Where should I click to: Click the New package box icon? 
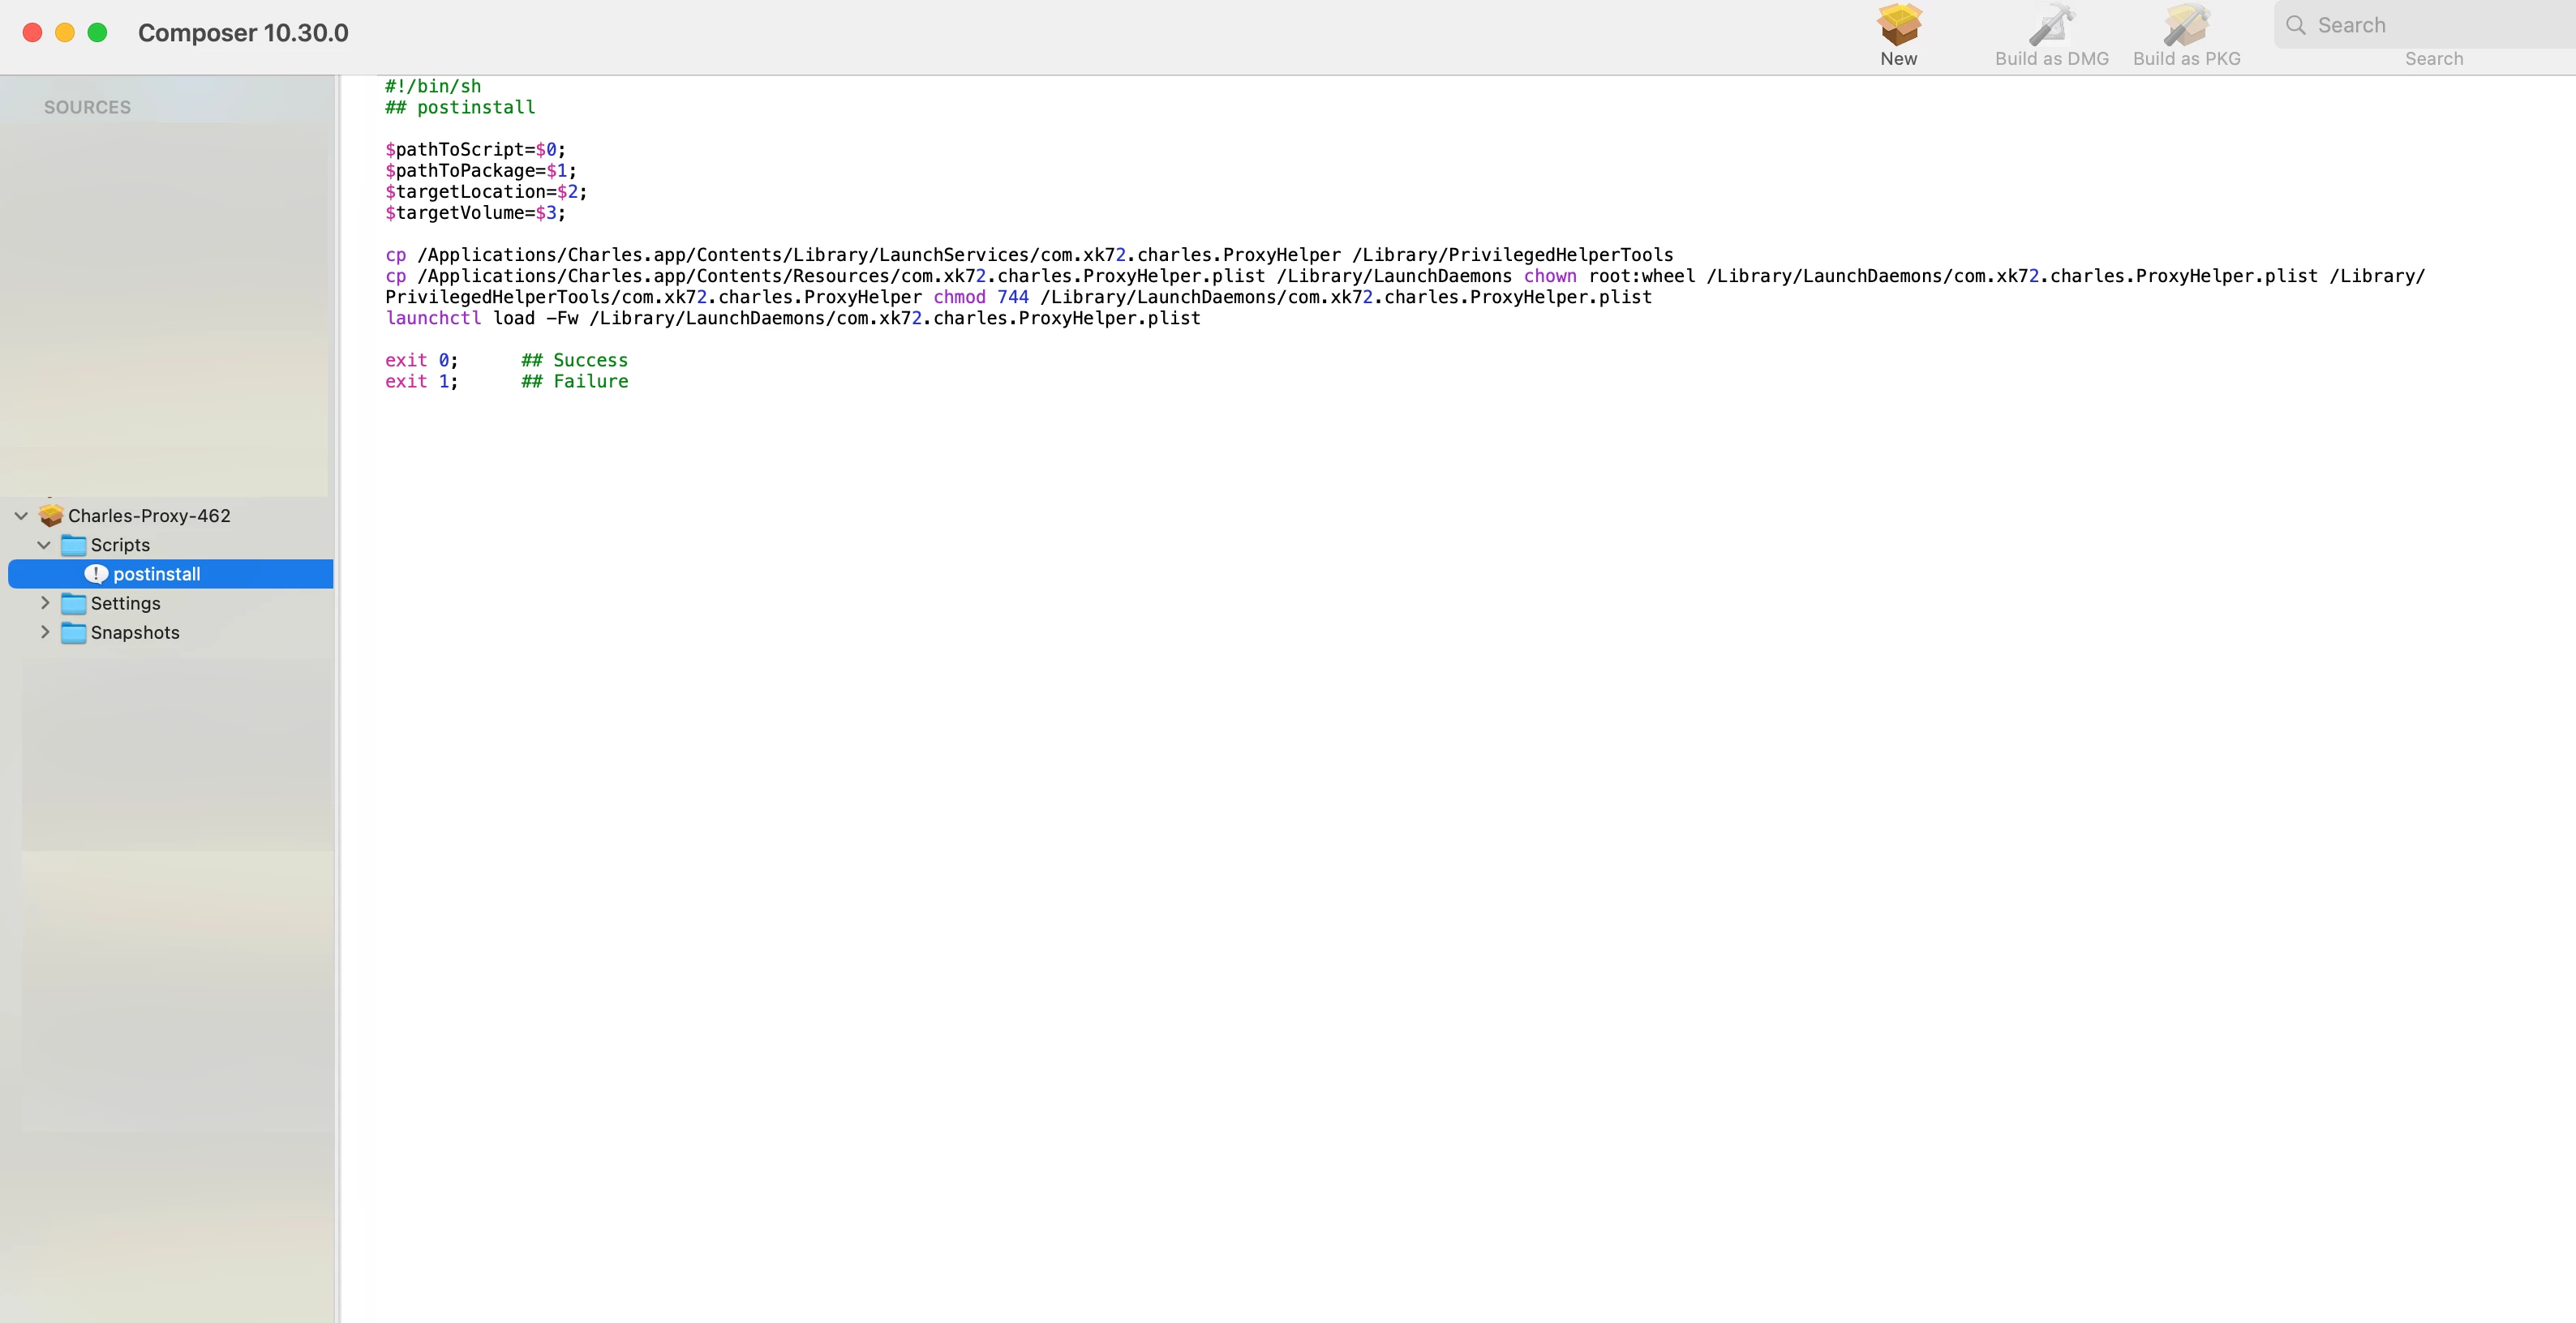point(1898,24)
